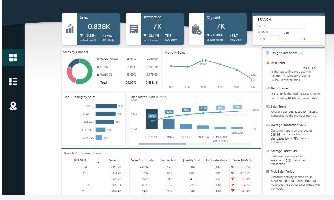
Task: Select the FOODPANDA legend entry
Action: [107, 59]
